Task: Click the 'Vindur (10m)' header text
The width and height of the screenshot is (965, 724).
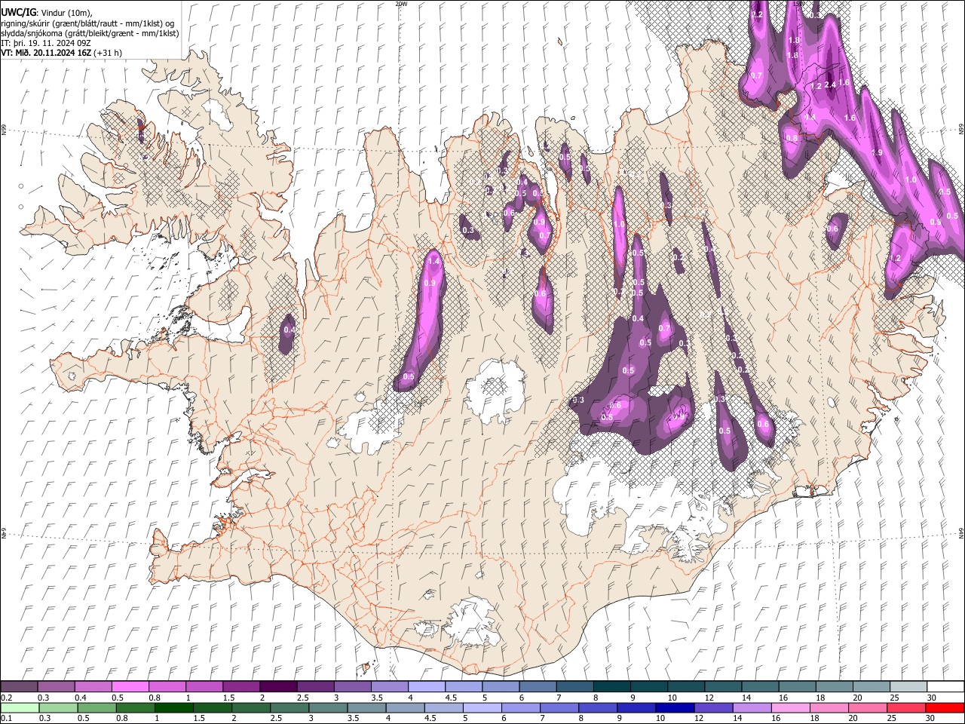Action: point(66,12)
